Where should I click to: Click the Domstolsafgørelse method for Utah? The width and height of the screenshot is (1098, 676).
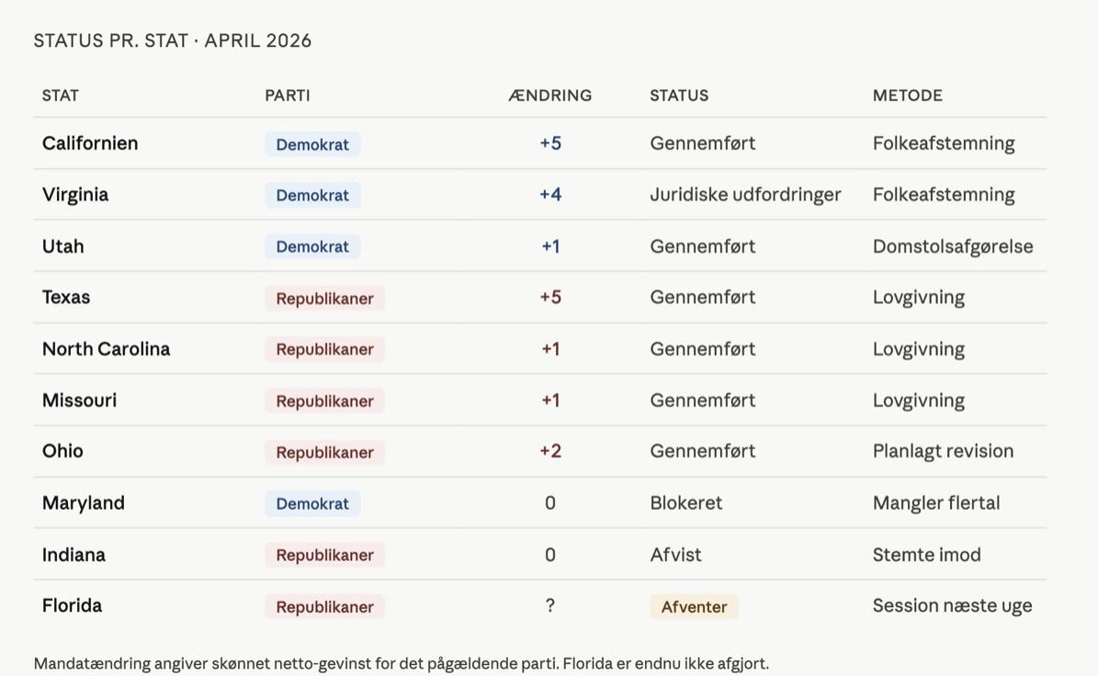[x=953, y=246]
